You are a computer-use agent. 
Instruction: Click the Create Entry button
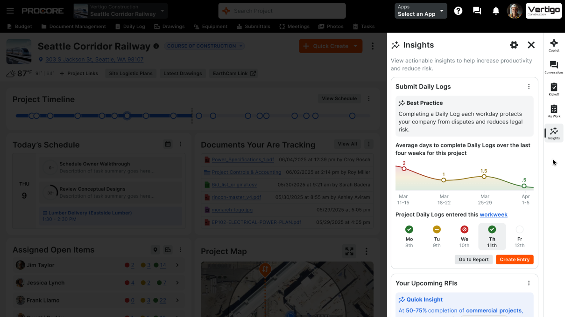(x=515, y=259)
